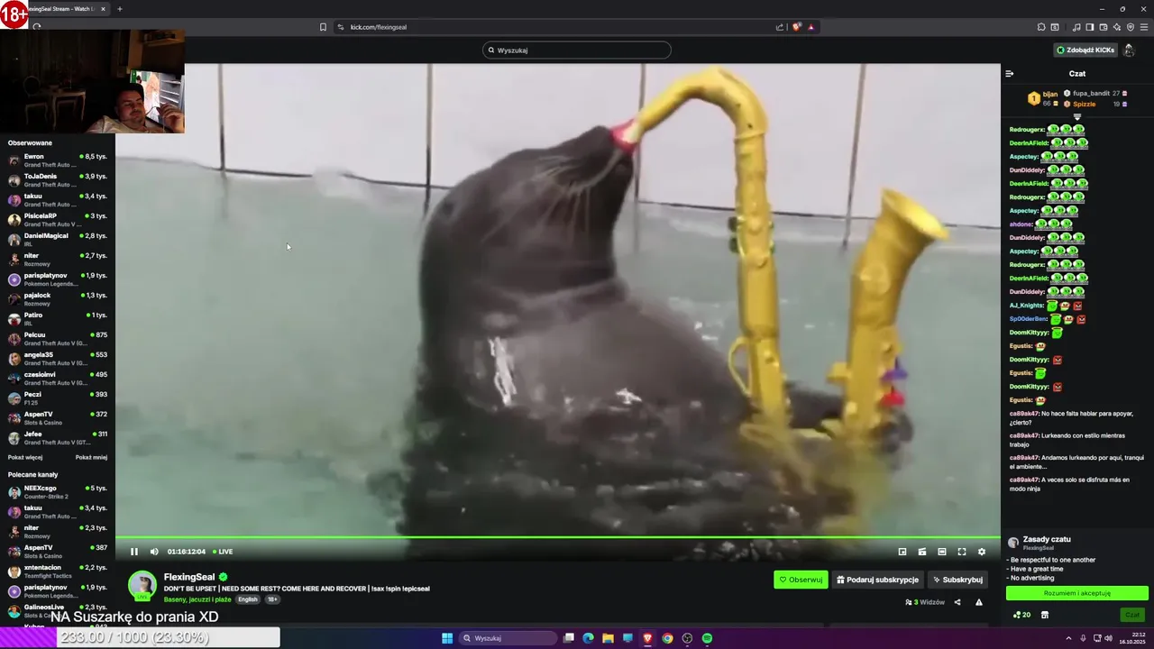Open the user profile avatar menu
This screenshot has height=649, width=1154.
[x=1129, y=50]
